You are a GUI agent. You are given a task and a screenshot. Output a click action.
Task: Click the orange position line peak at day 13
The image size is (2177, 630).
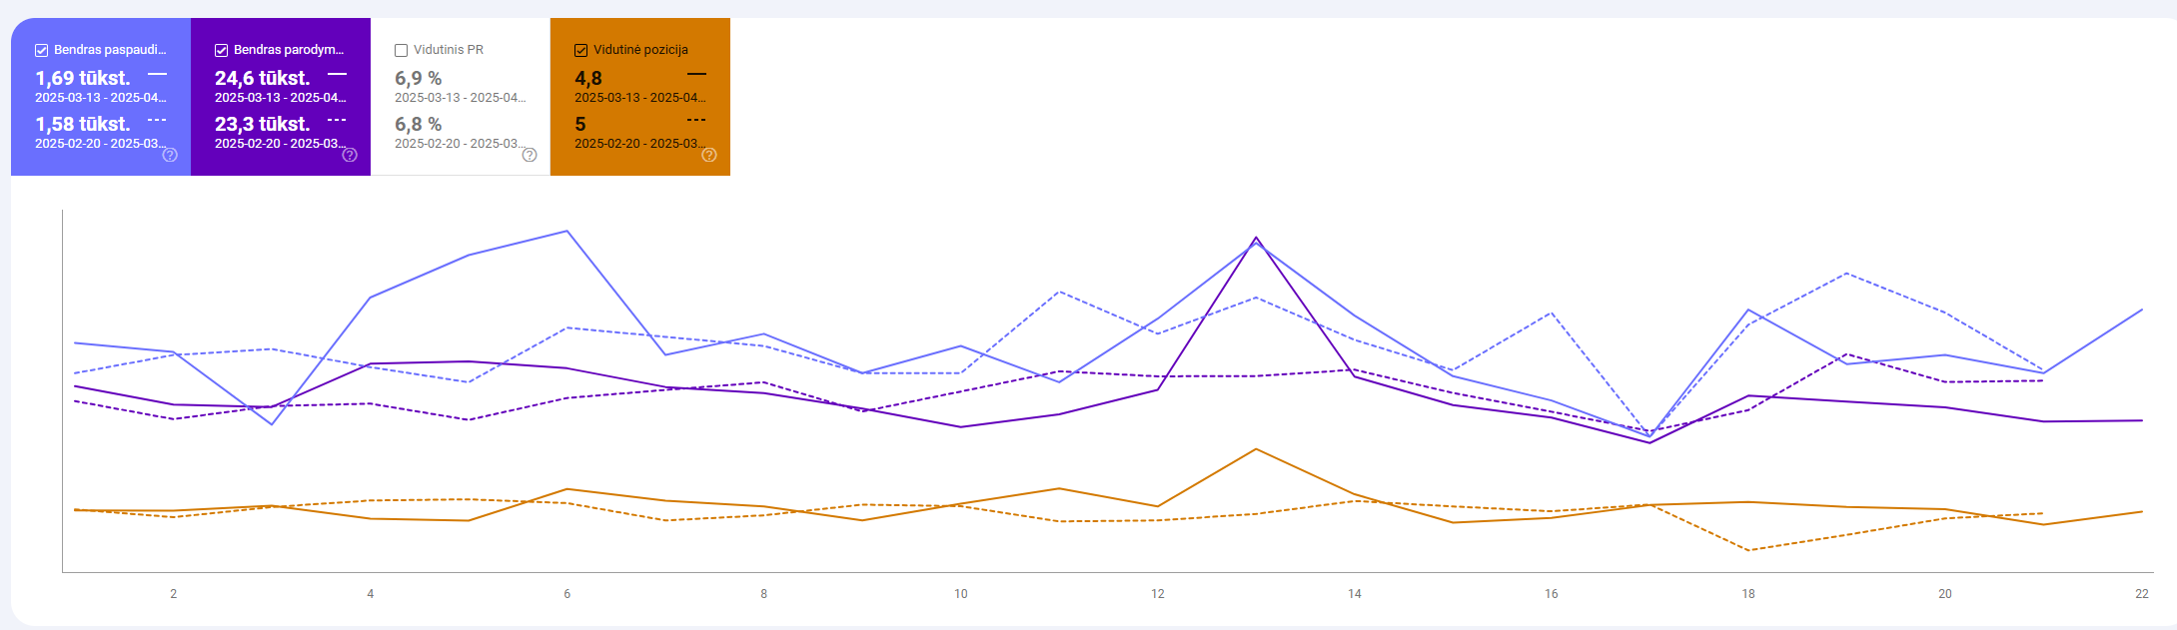pyautogui.click(x=1256, y=449)
